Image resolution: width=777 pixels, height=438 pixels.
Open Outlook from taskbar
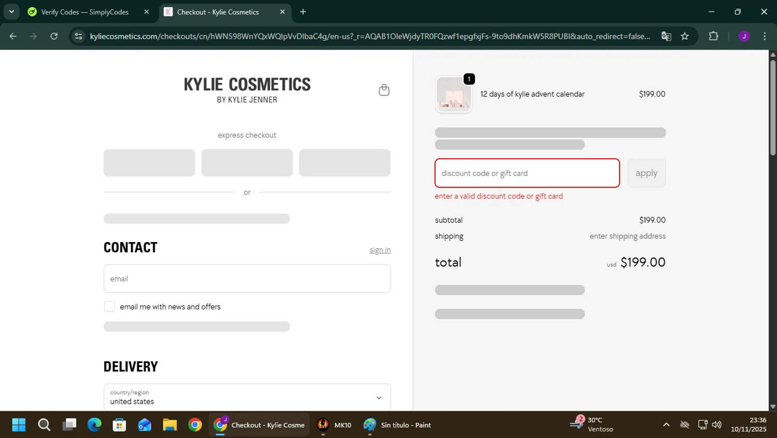(x=145, y=425)
